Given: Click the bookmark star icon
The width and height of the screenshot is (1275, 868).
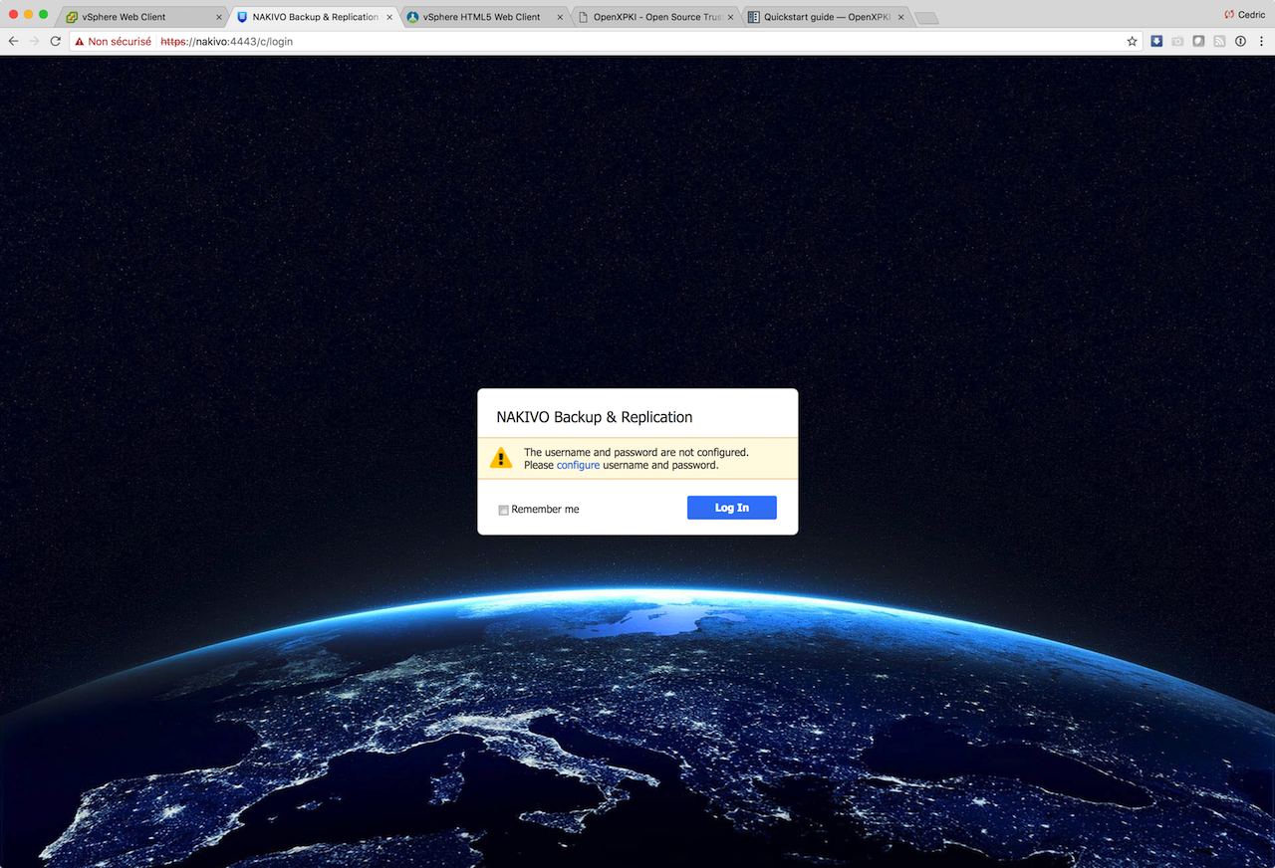Looking at the screenshot, I should point(1132,42).
